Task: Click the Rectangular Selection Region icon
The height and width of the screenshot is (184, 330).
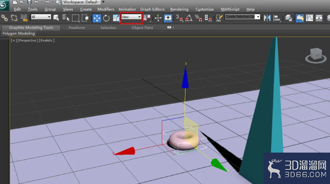Action: tap(76, 18)
